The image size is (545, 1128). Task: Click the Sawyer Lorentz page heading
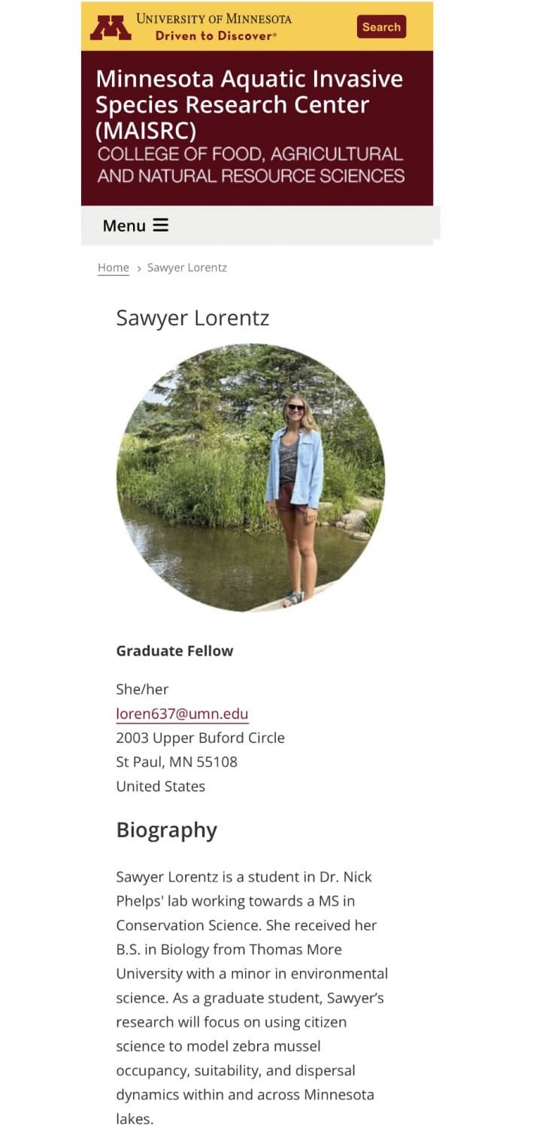(x=192, y=317)
